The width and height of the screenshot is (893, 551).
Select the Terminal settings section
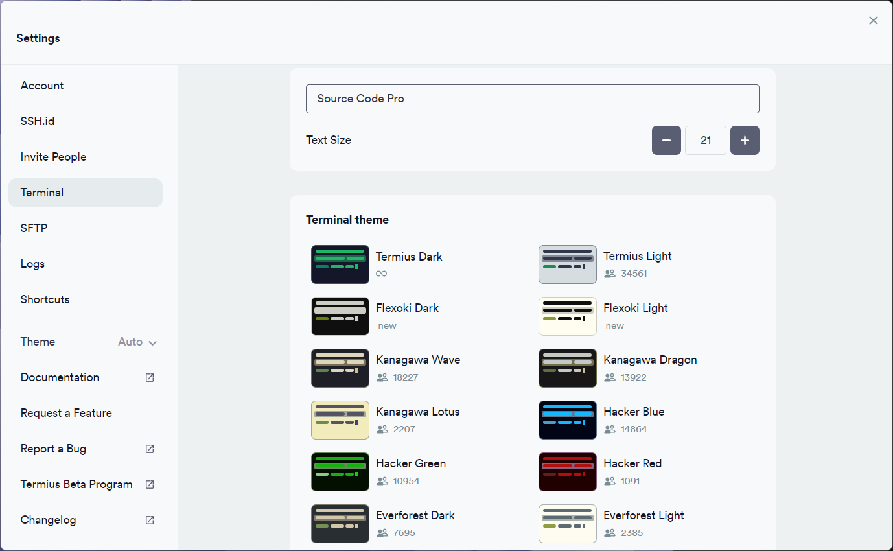[86, 193]
